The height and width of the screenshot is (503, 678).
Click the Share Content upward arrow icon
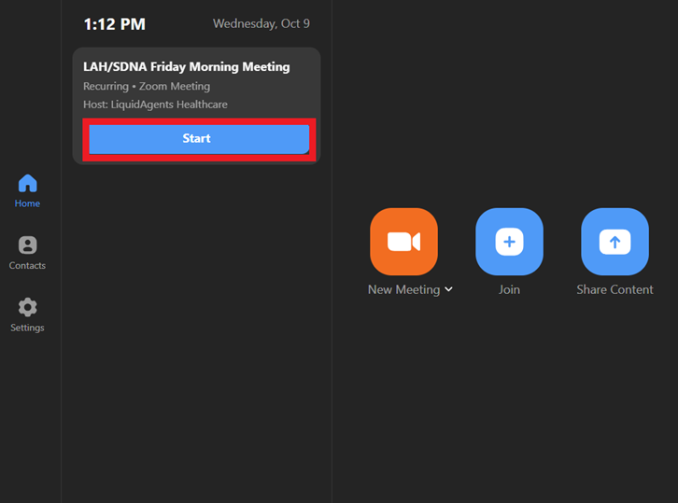[614, 242]
